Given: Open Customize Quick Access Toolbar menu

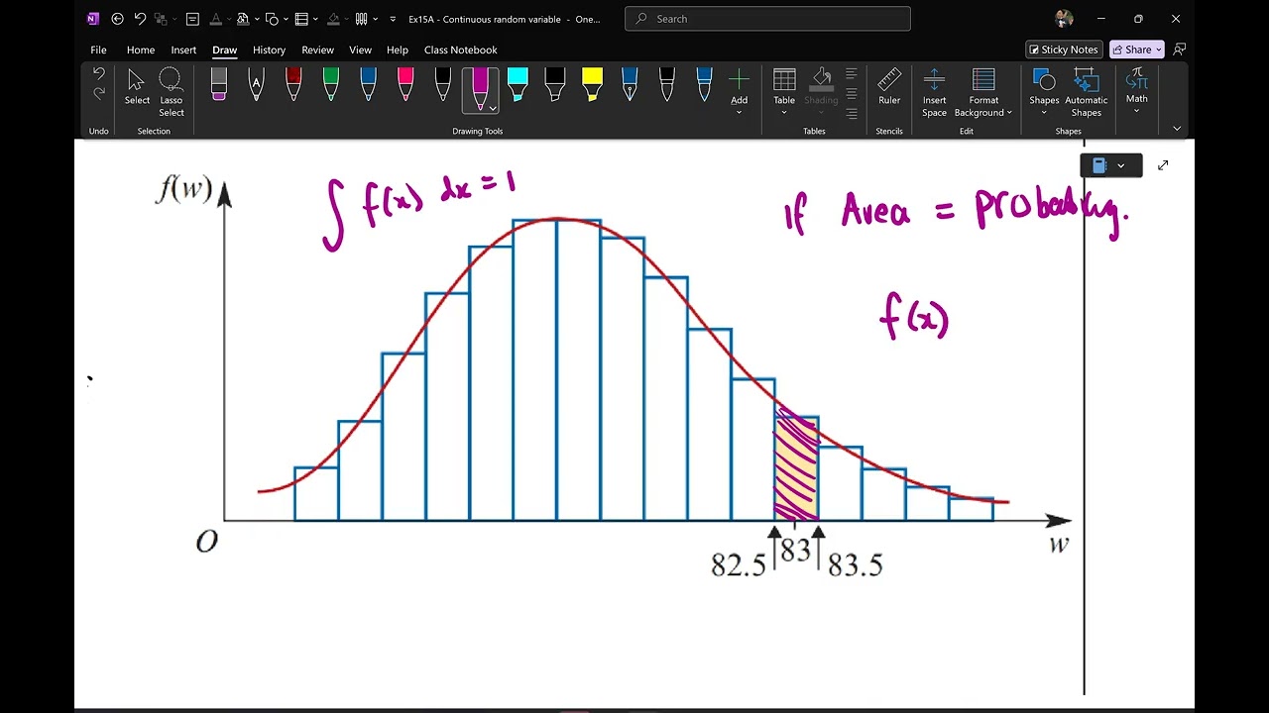Looking at the screenshot, I should (393, 19).
